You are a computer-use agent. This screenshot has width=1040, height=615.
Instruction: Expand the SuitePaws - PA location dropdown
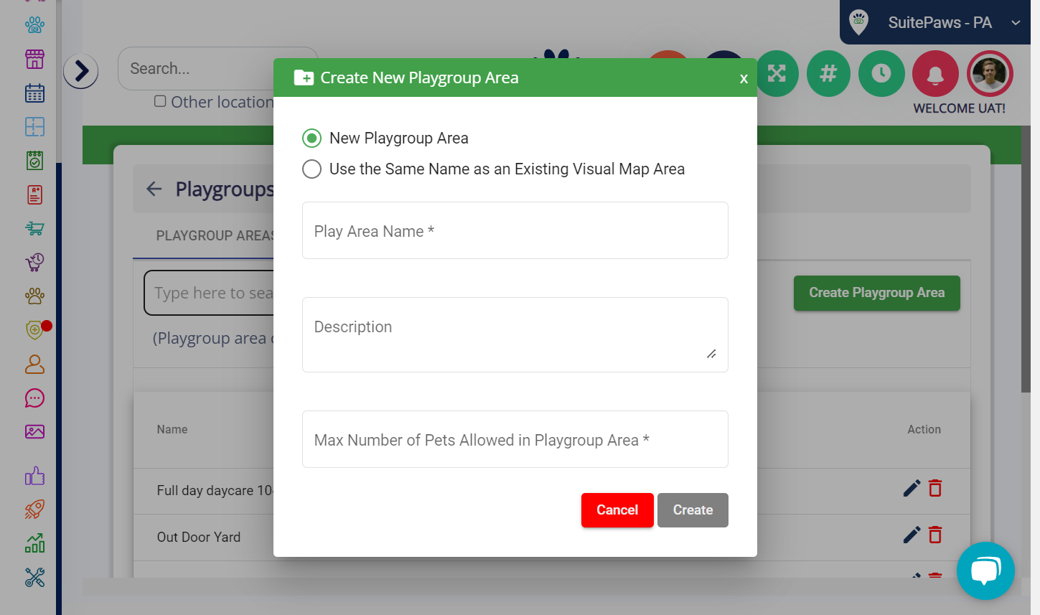(935, 22)
